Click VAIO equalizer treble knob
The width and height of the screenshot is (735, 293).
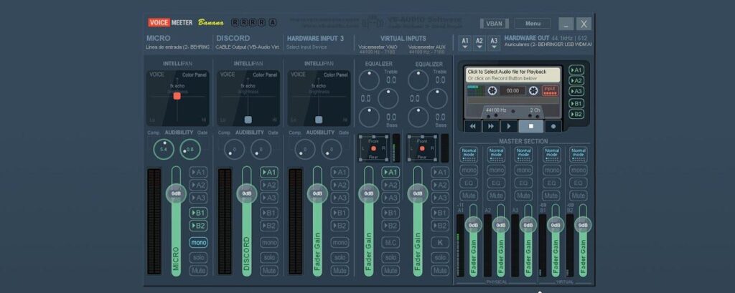(369, 80)
